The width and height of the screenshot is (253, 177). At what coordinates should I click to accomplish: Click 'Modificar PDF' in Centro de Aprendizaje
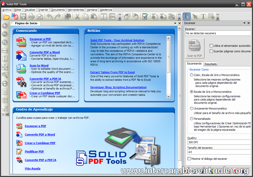click(34, 151)
